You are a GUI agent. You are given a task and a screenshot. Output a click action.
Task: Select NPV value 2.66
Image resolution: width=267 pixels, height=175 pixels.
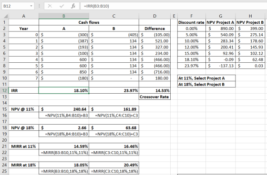click(x=64, y=128)
